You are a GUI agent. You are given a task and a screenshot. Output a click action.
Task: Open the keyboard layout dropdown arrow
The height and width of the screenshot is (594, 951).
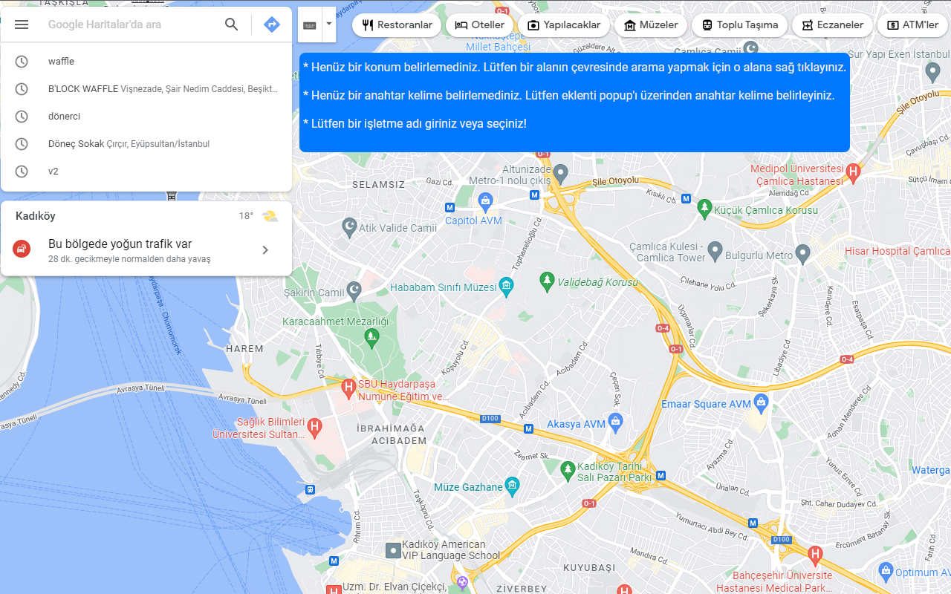pyautogui.click(x=328, y=25)
